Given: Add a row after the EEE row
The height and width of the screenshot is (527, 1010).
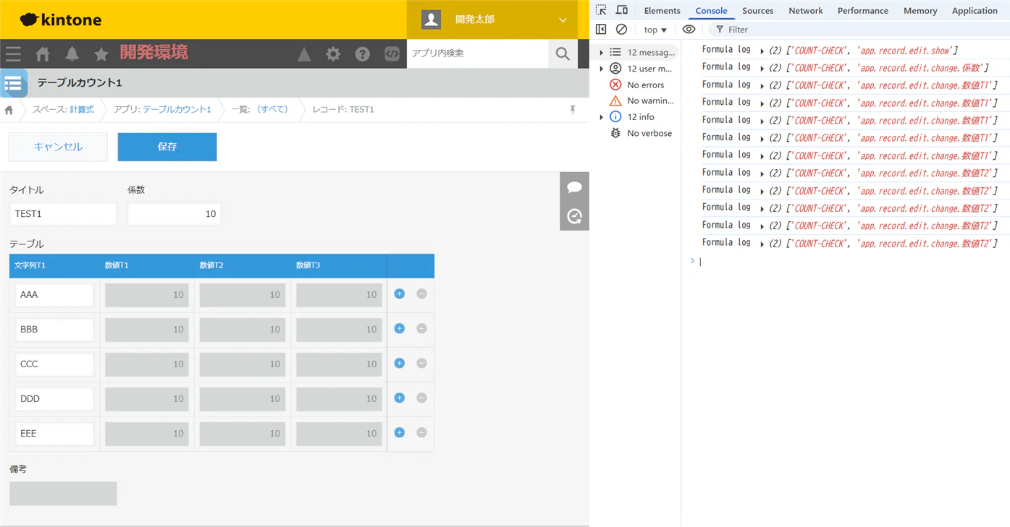Looking at the screenshot, I should [399, 433].
